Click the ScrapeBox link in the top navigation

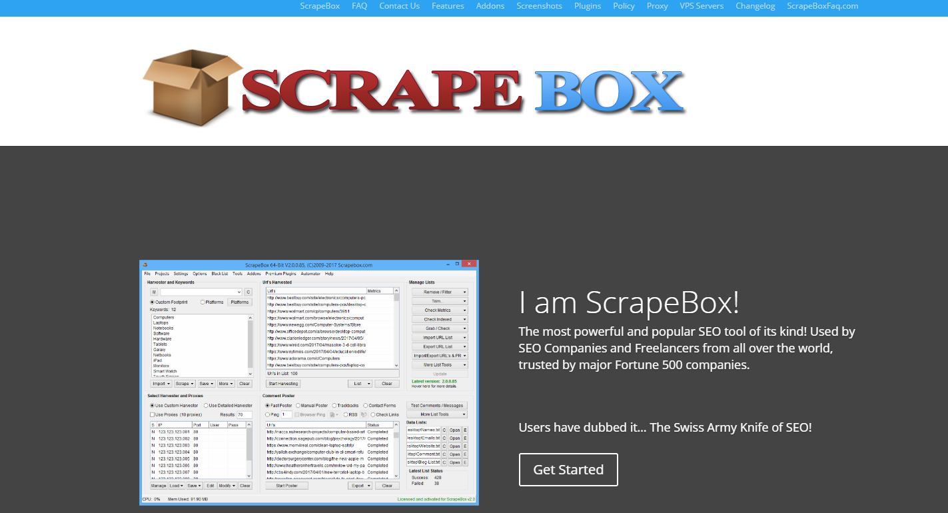point(320,6)
